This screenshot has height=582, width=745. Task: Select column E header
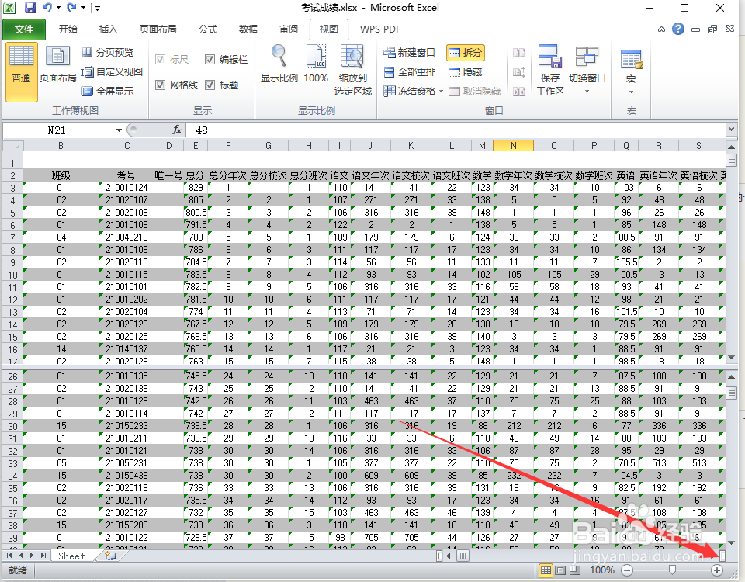pyautogui.click(x=196, y=146)
